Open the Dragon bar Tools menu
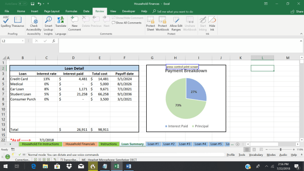 [x=242, y=155]
